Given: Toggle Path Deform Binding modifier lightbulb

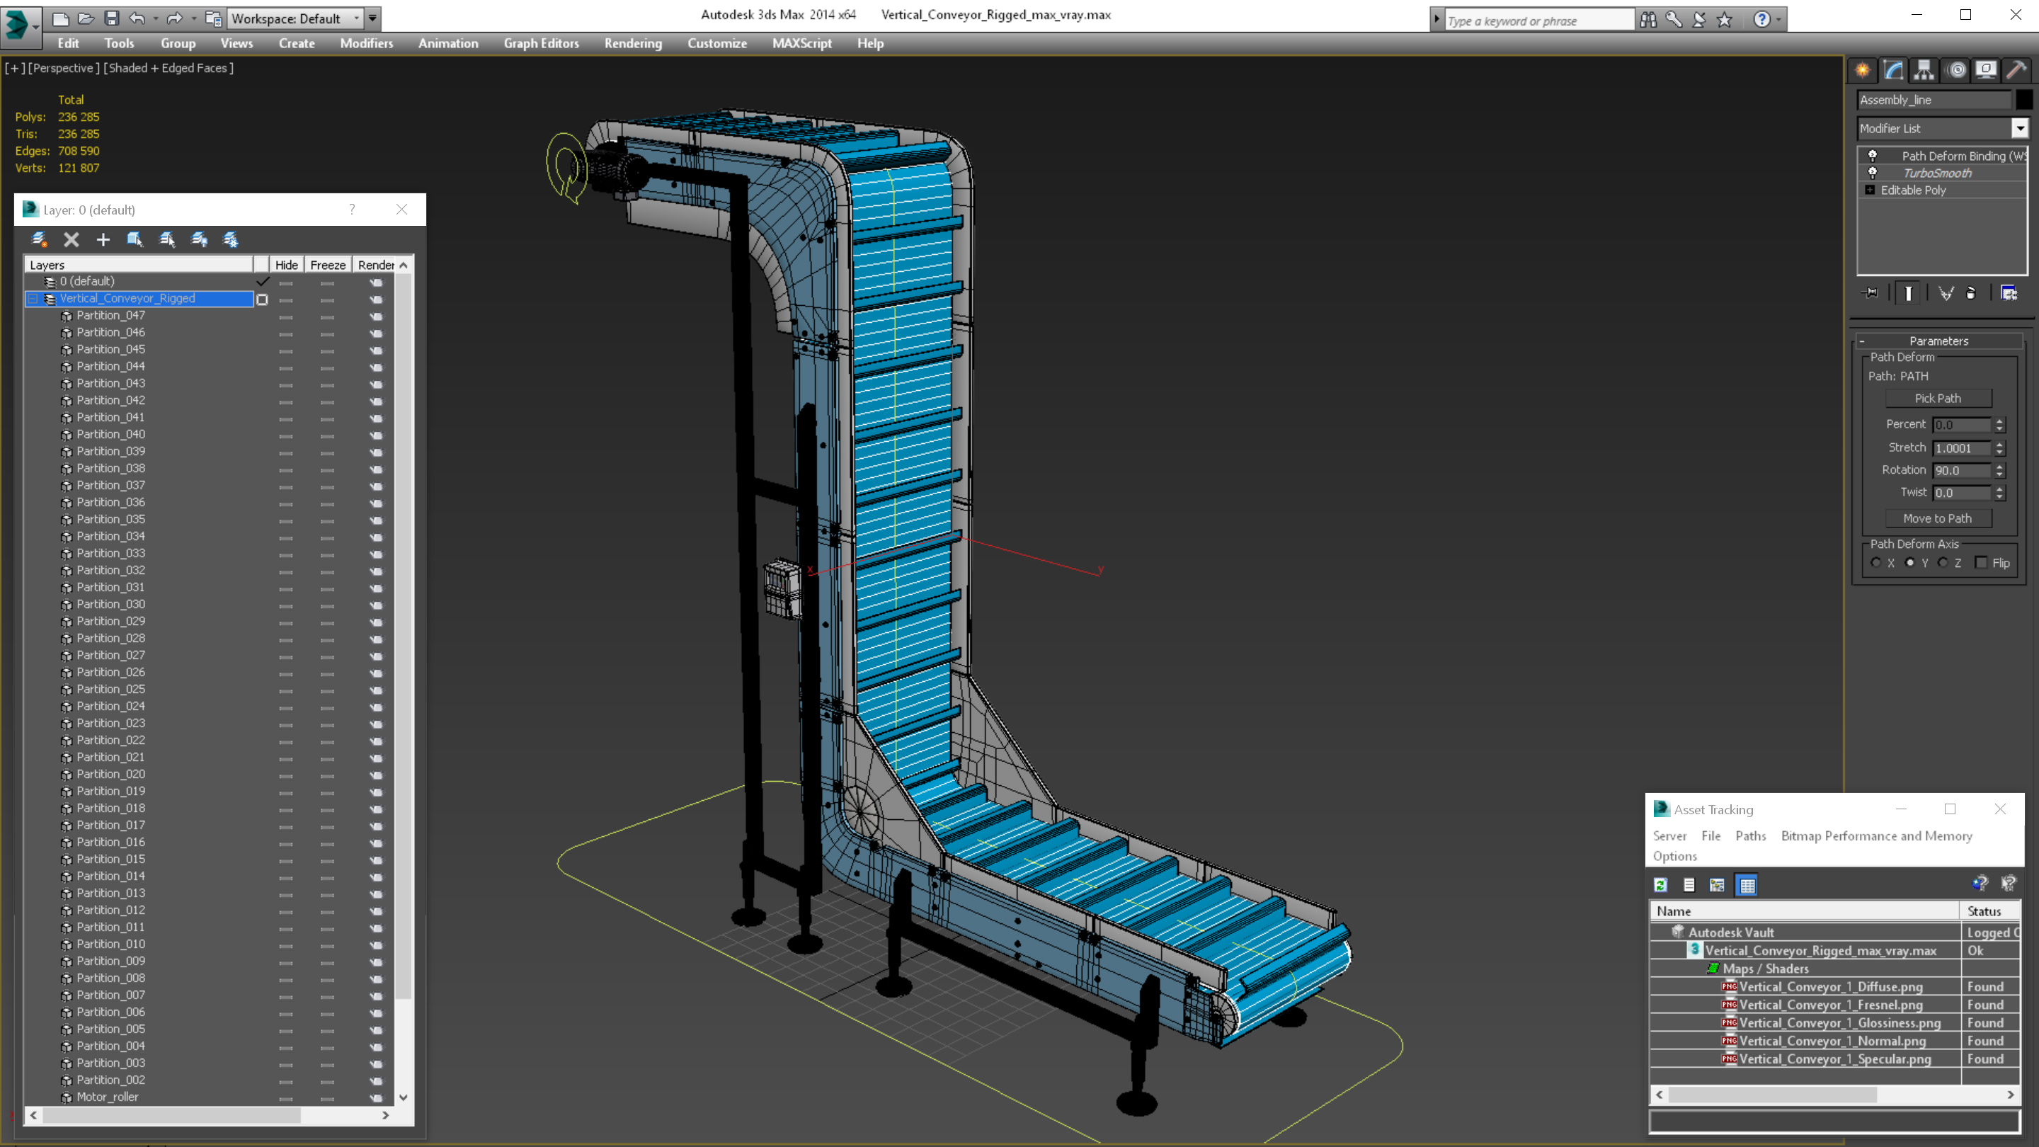Looking at the screenshot, I should tap(1873, 156).
